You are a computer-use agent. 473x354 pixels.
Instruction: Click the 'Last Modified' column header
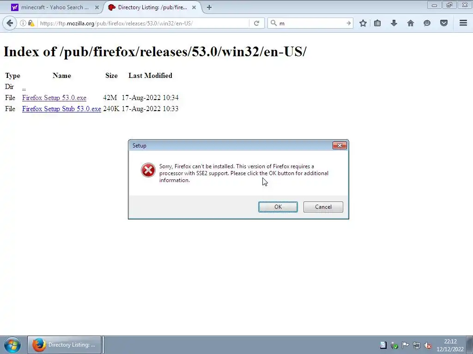click(150, 76)
